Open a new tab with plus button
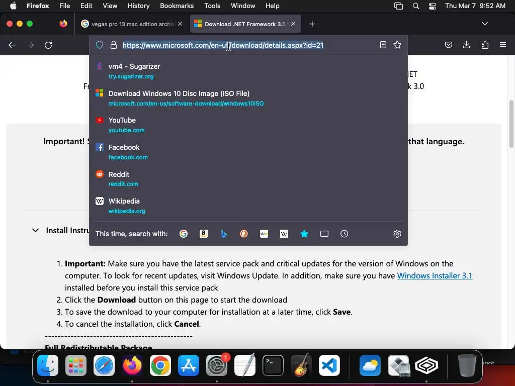515x386 pixels. (312, 24)
